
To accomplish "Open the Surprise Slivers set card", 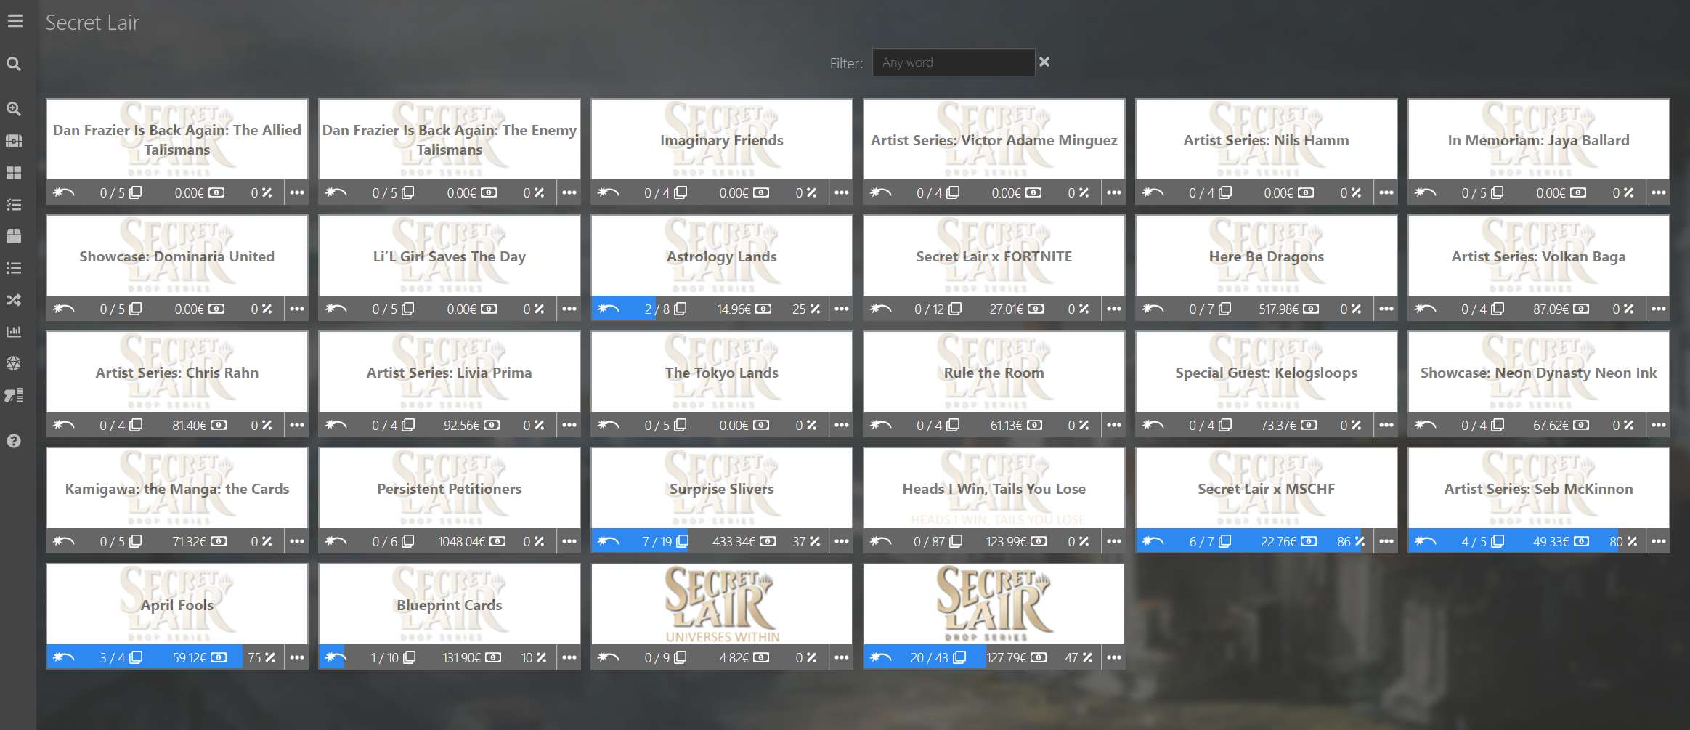I will pyautogui.click(x=722, y=488).
